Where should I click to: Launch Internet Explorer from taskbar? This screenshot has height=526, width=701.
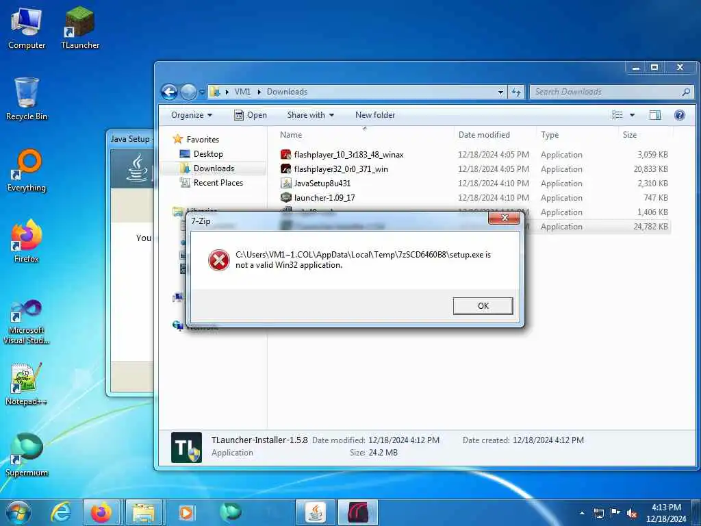[61, 512]
